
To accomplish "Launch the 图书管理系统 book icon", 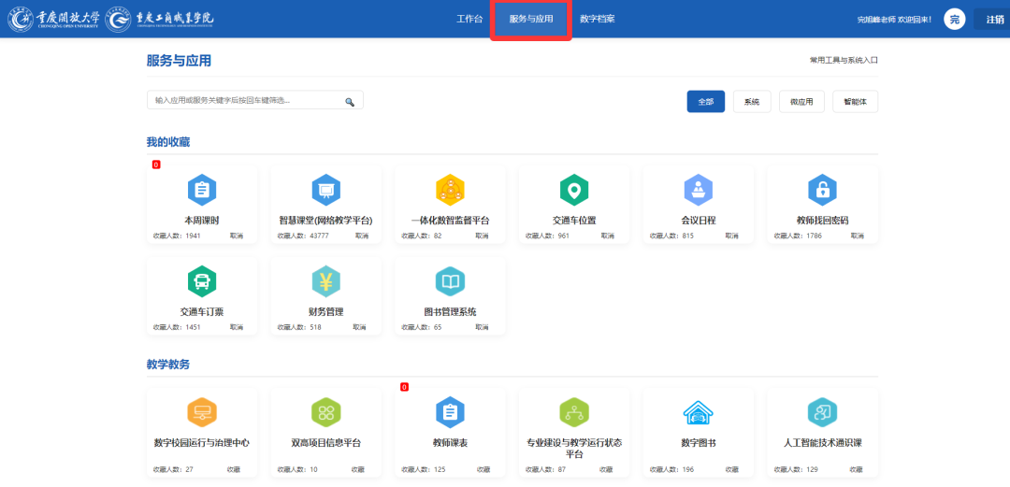I will click(x=450, y=280).
